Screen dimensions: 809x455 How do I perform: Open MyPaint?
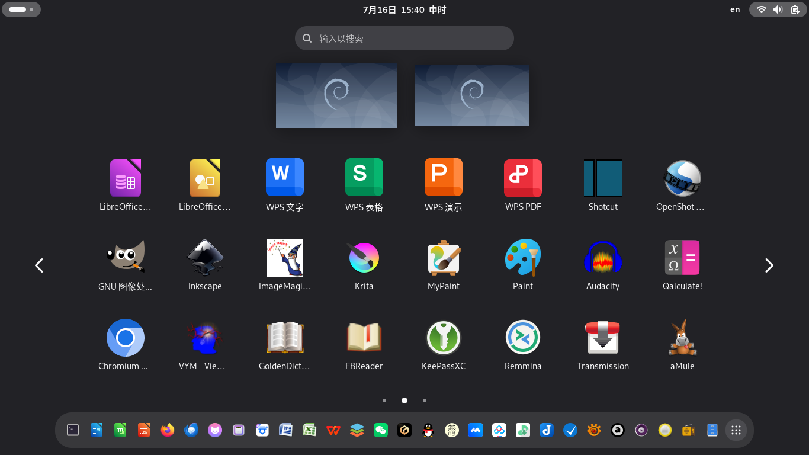pos(444,258)
